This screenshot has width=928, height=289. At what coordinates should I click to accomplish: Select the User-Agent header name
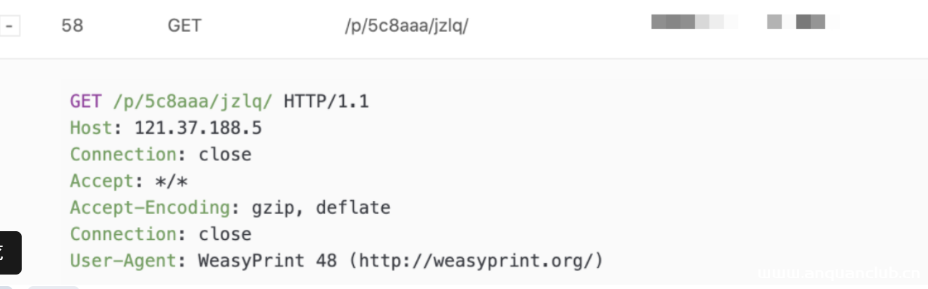(123, 261)
